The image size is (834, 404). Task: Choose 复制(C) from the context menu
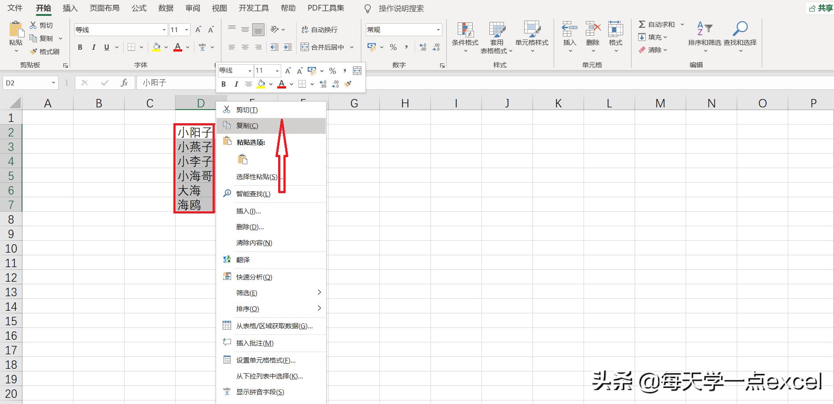[247, 125]
